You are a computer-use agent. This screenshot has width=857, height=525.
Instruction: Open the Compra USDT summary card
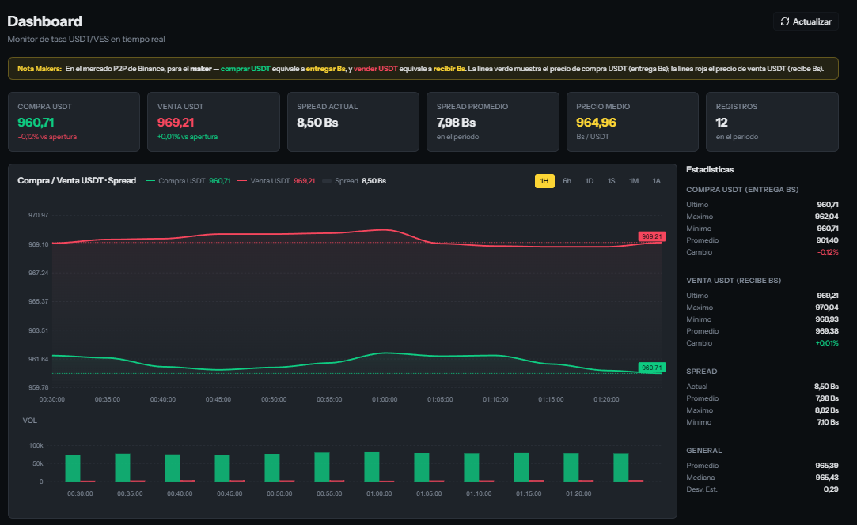tap(74, 121)
